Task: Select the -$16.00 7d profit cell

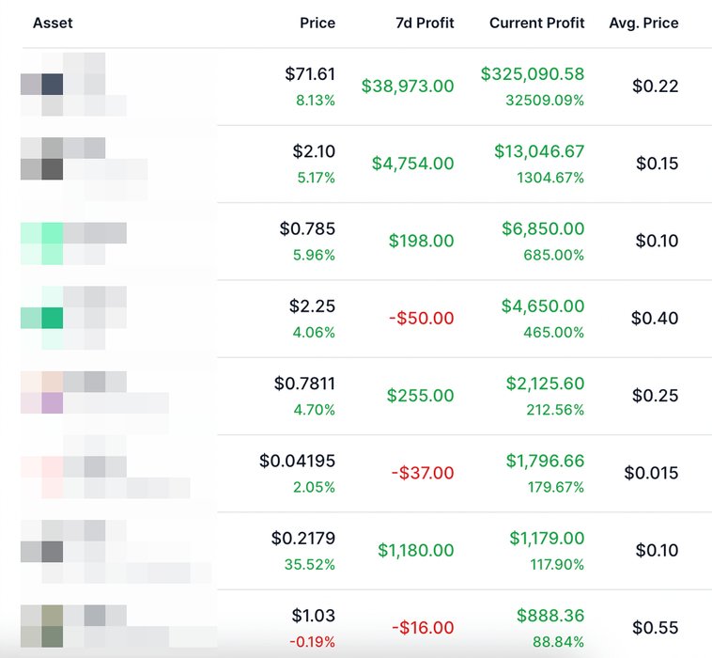Action: 421,628
